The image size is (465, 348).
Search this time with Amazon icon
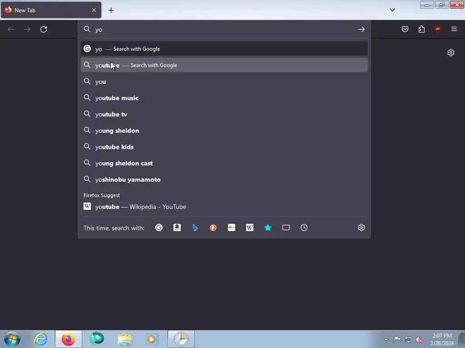tap(177, 227)
